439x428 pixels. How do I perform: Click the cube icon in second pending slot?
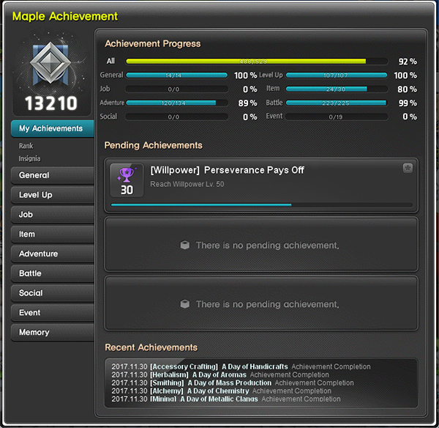pyautogui.click(x=185, y=245)
